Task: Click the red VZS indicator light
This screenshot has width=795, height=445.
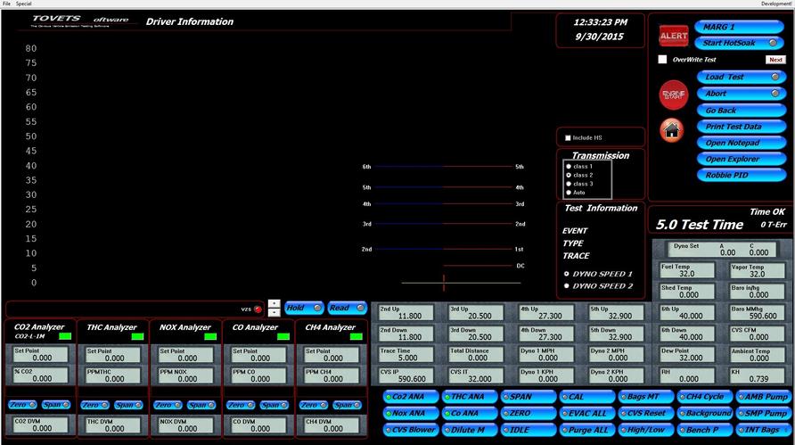Action: (x=258, y=309)
